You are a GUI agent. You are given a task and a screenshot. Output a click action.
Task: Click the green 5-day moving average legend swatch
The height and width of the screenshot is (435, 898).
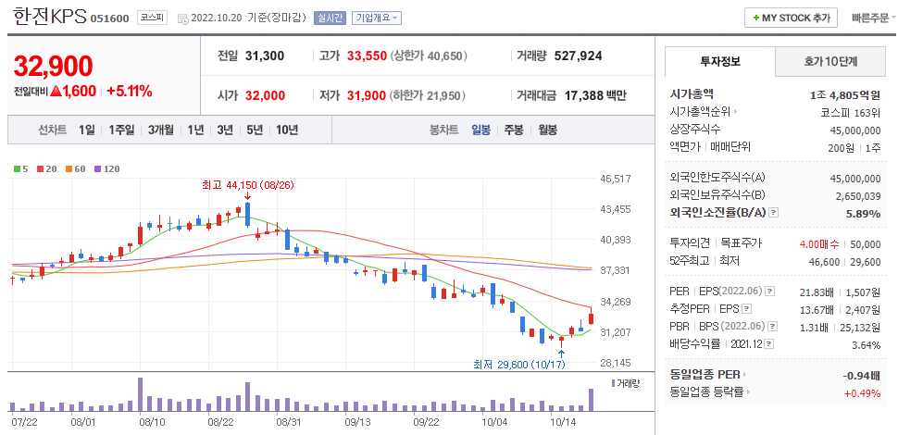point(17,168)
